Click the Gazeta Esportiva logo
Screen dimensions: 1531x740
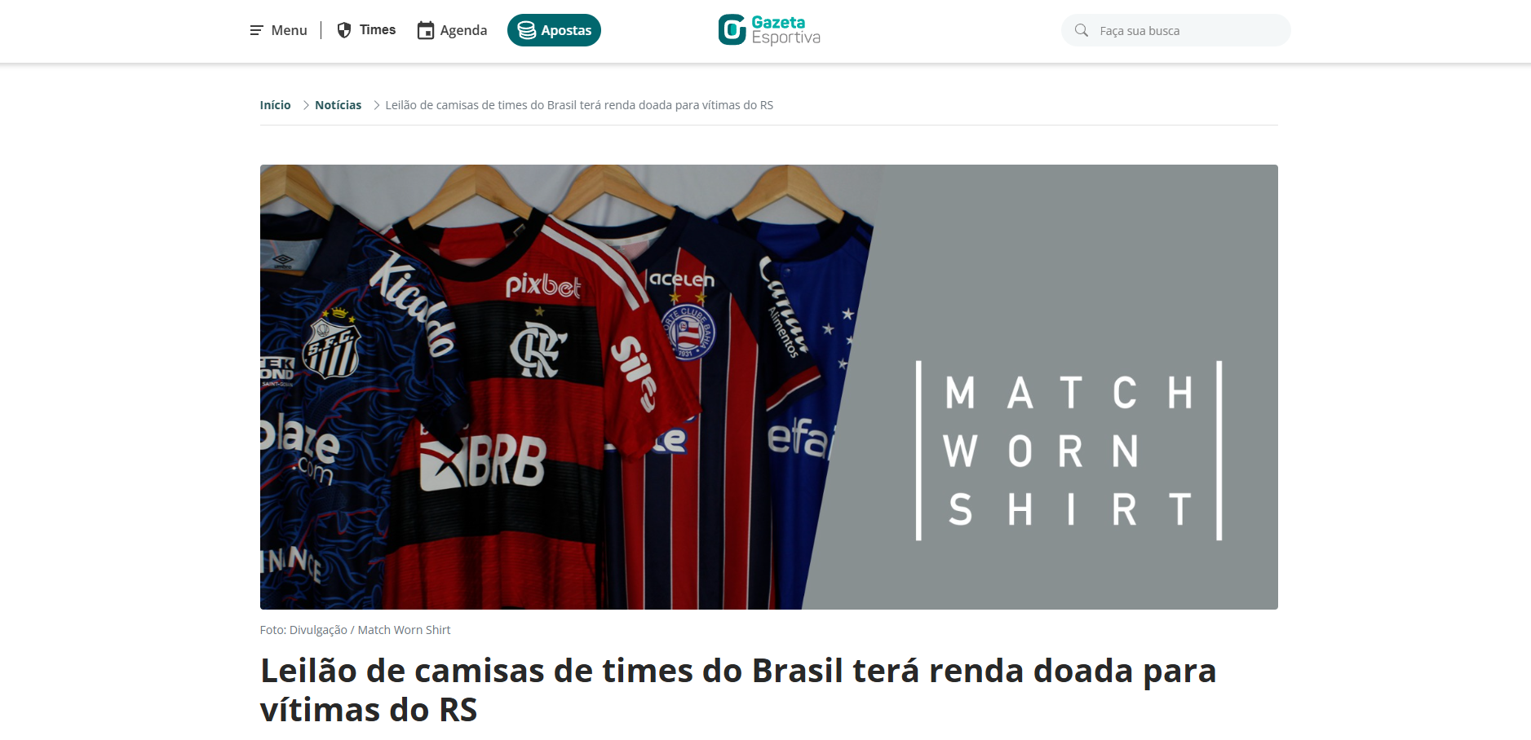tap(769, 30)
